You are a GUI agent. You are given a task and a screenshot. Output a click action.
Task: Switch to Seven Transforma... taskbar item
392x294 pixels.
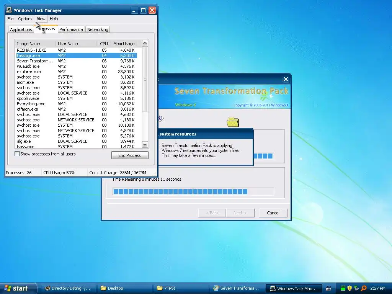pos(237,288)
